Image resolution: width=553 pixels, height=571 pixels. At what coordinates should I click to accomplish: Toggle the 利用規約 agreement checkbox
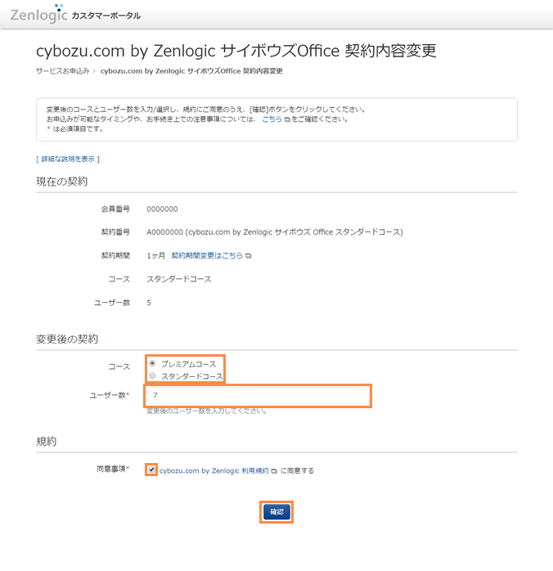coord(151,470)
